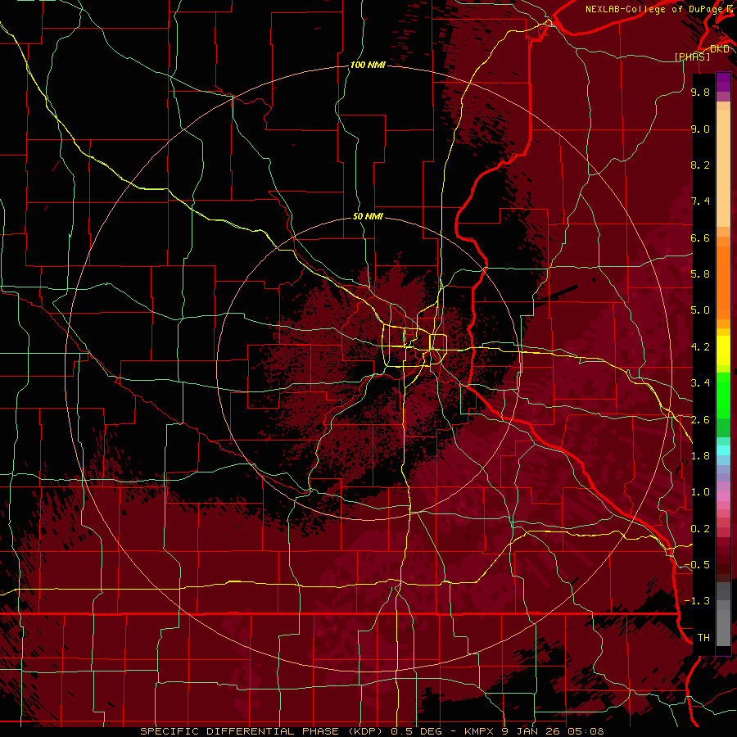
Task: Click the 5.0 value on color scale
Action: [x=700, y=310]
